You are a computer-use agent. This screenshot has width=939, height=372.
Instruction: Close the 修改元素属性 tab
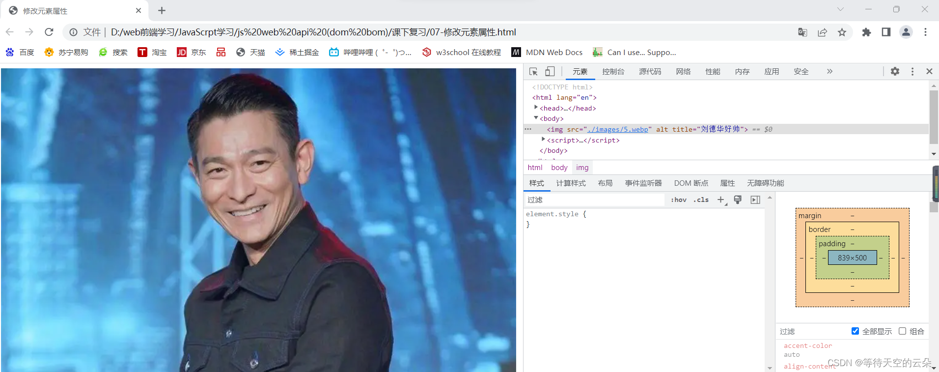point(138,10)
